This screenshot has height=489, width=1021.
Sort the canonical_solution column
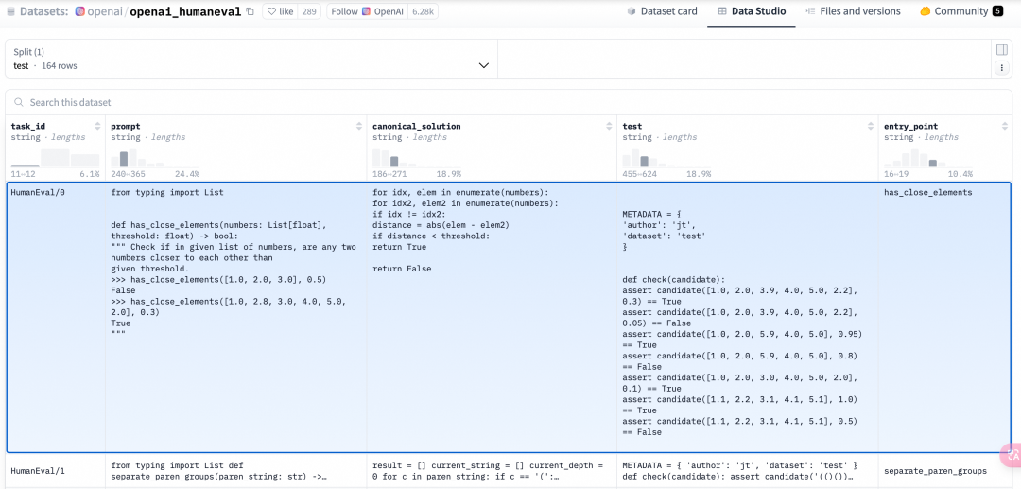click(x=608, y=126)
